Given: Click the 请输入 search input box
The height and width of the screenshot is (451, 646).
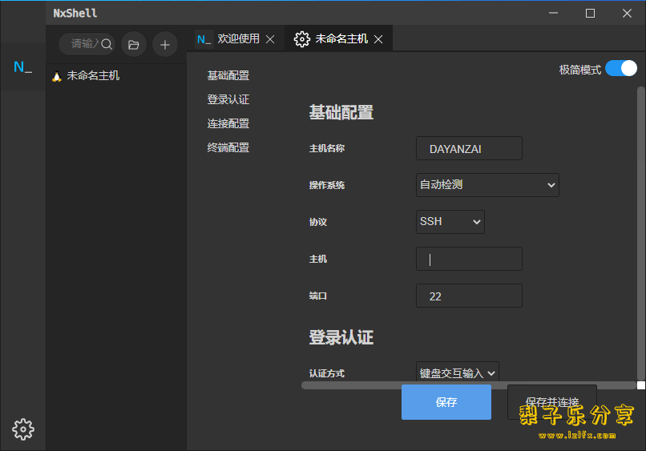Looking at the screenshot, I should click(x=87, y=44).
